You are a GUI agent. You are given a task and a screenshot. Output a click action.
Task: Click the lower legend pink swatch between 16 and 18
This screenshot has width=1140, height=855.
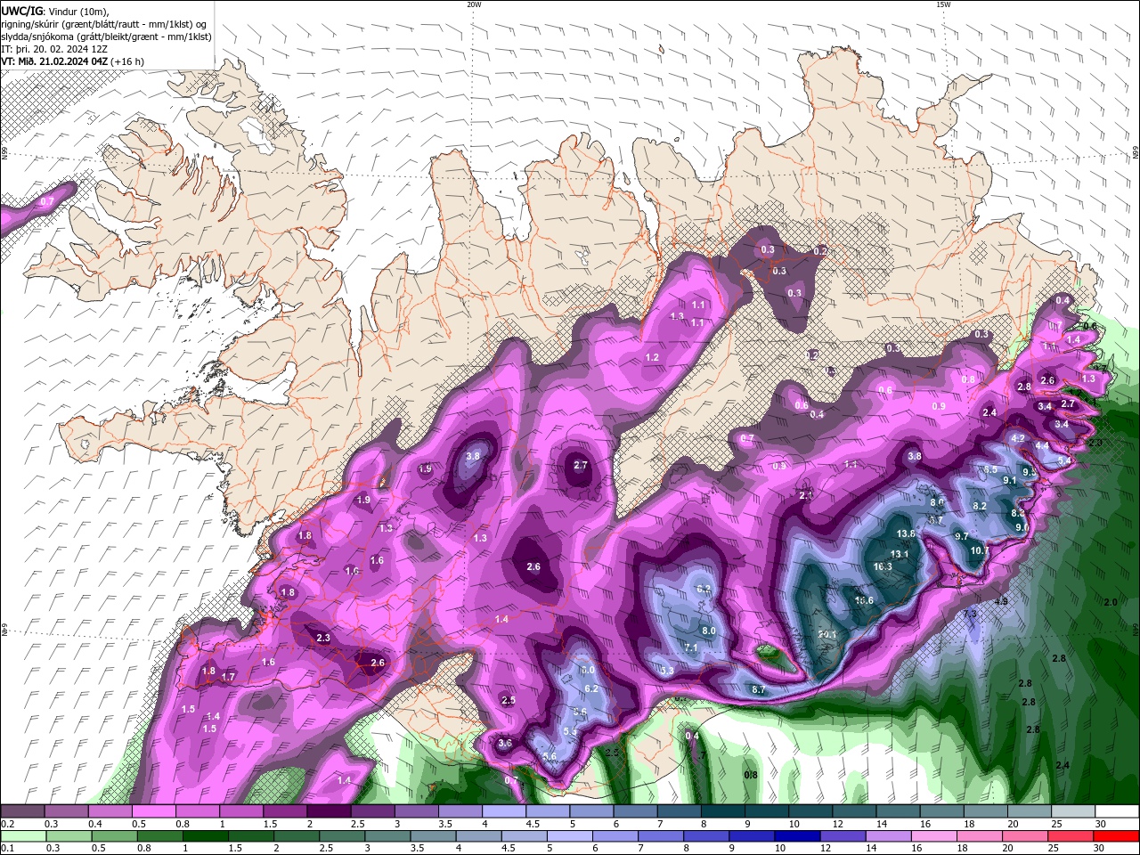pos(934,836)
